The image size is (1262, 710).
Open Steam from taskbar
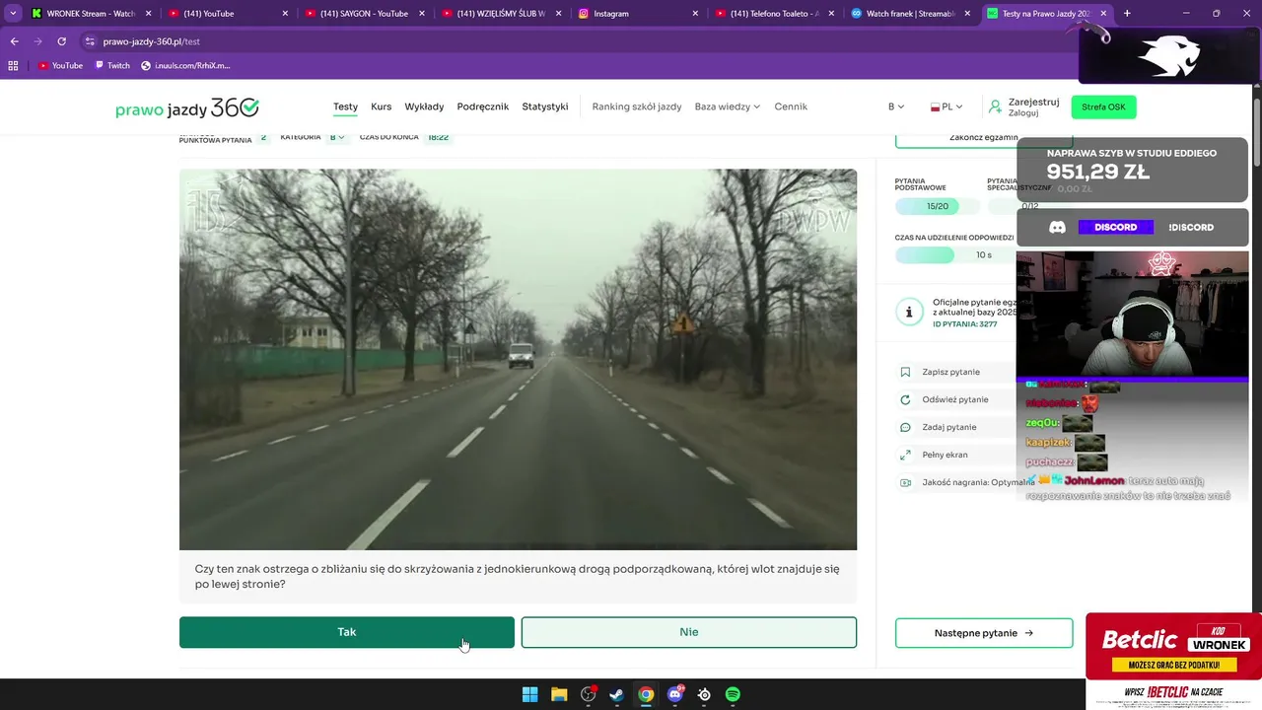616,694
